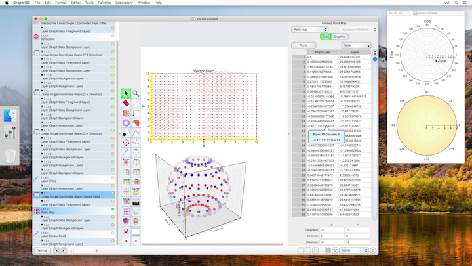Collapse tree node 1.1.4 triangle

(x=42, y=91)
